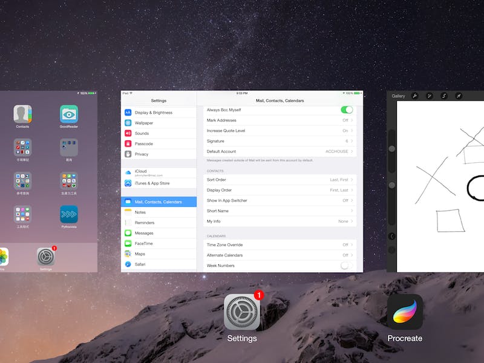Screen dimensions: 484x363
Task: Open the Signature setting row
Action: (x=280, y=141)
